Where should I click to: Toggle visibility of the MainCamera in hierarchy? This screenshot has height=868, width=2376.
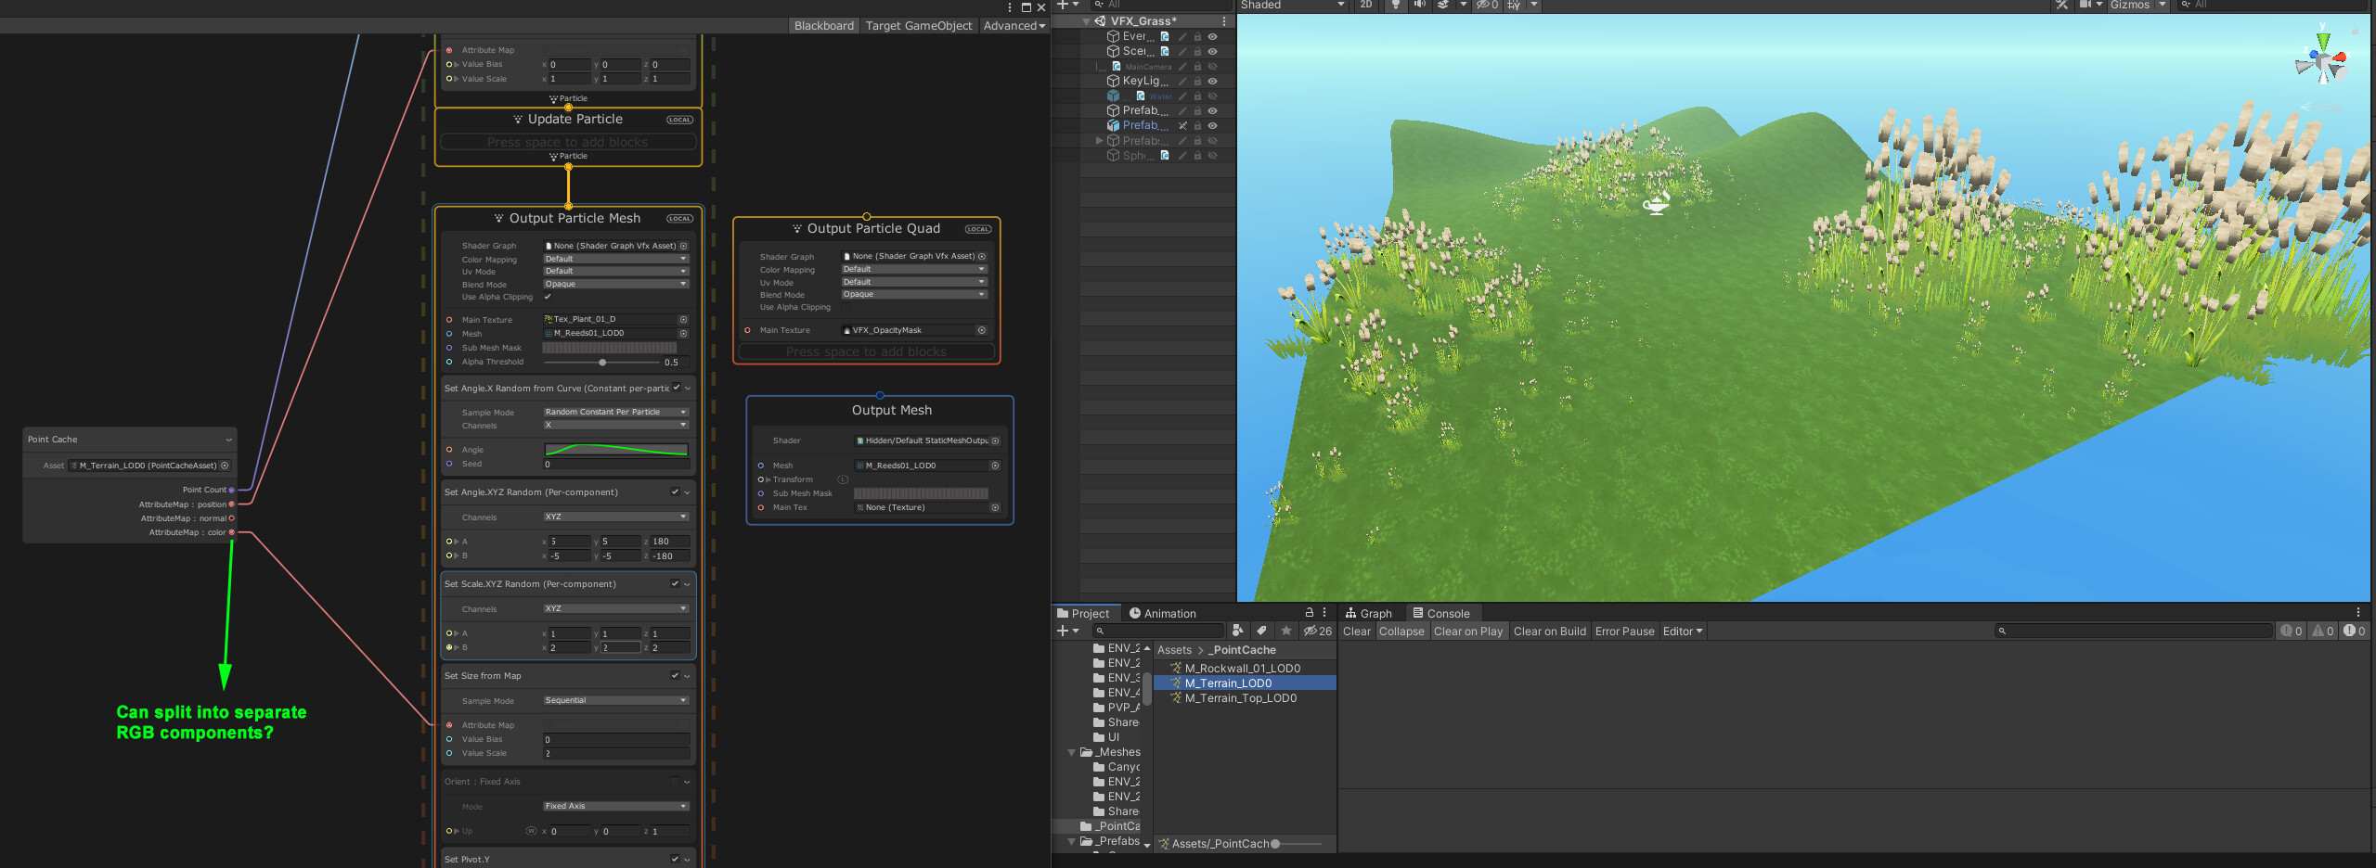[x=1212, y=66]
